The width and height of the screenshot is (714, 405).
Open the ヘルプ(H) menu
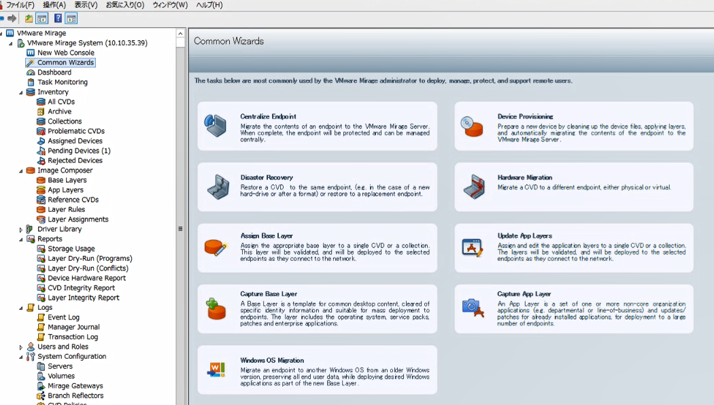209,5
